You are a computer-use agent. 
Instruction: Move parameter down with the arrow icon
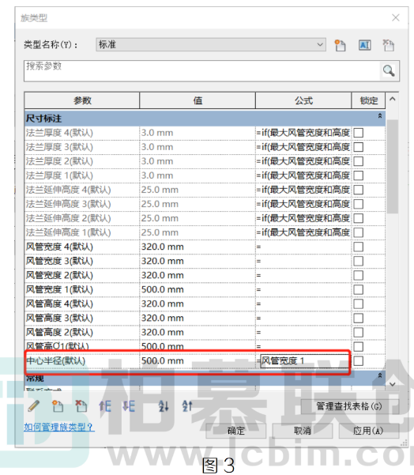[x=129, y=406]
